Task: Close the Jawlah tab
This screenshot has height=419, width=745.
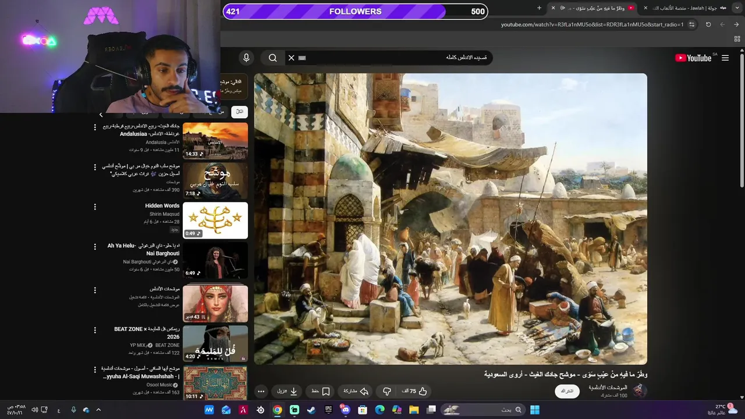Action: [645, 8]
